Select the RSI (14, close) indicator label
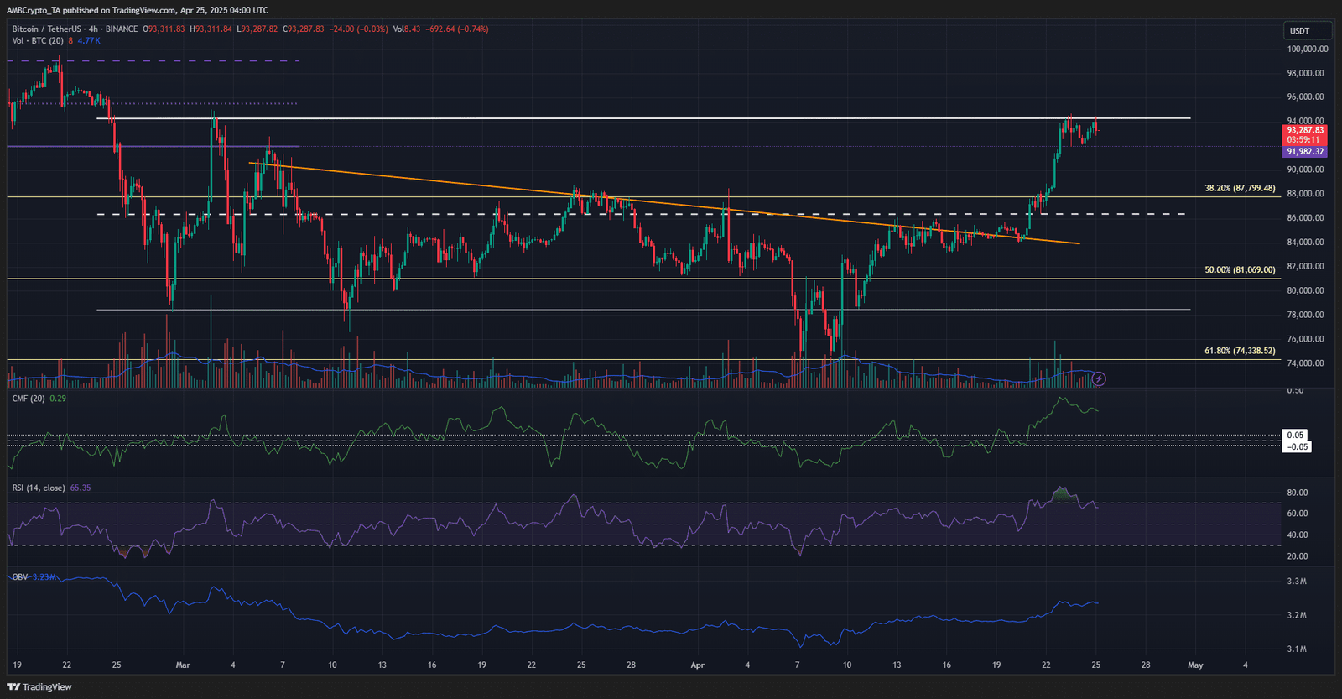This screenshot has width=1342, height=699. coord(39,488)
